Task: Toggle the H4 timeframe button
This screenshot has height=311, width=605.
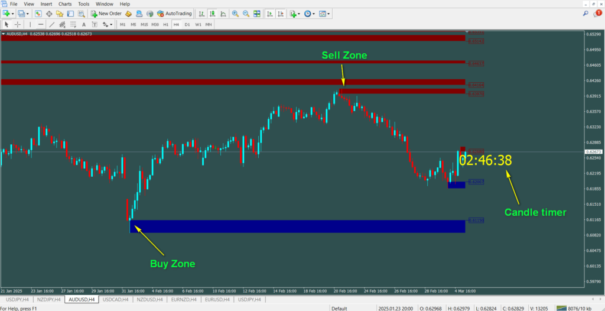Action: click(176, 25)
